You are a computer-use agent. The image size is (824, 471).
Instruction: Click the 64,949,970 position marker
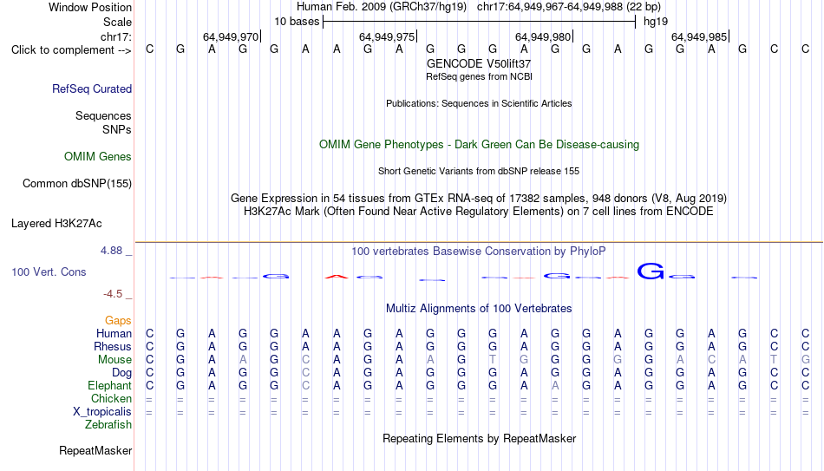(x=232, y=36)
